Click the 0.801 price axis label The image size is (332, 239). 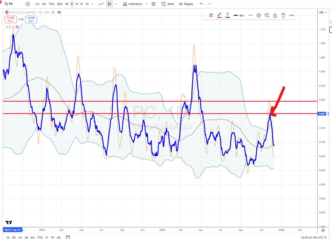[322, 114]
